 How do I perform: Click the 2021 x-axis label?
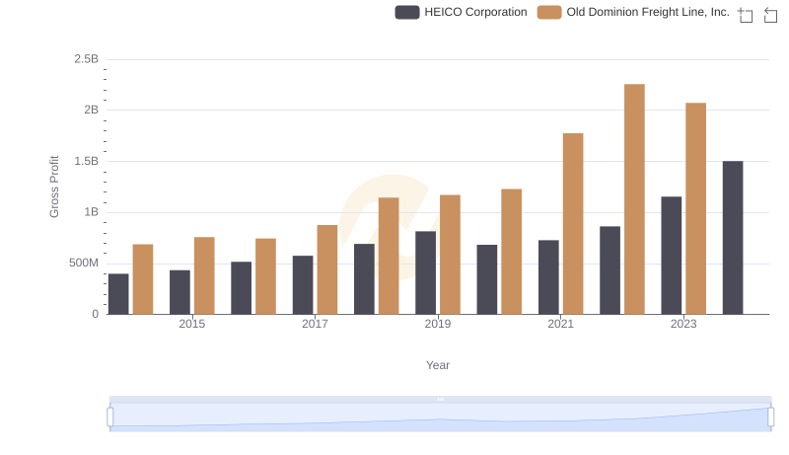(x=560, y=324)
